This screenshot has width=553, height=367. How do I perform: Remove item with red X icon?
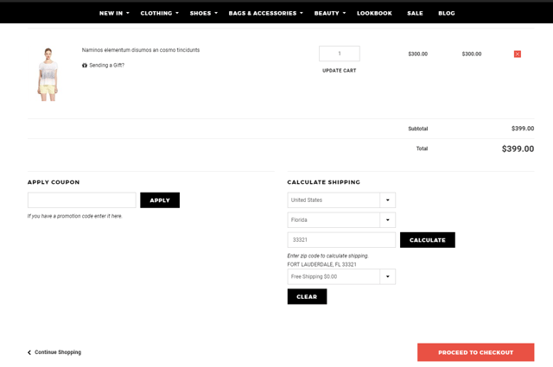pyautogui.click(x=517, y=54)
